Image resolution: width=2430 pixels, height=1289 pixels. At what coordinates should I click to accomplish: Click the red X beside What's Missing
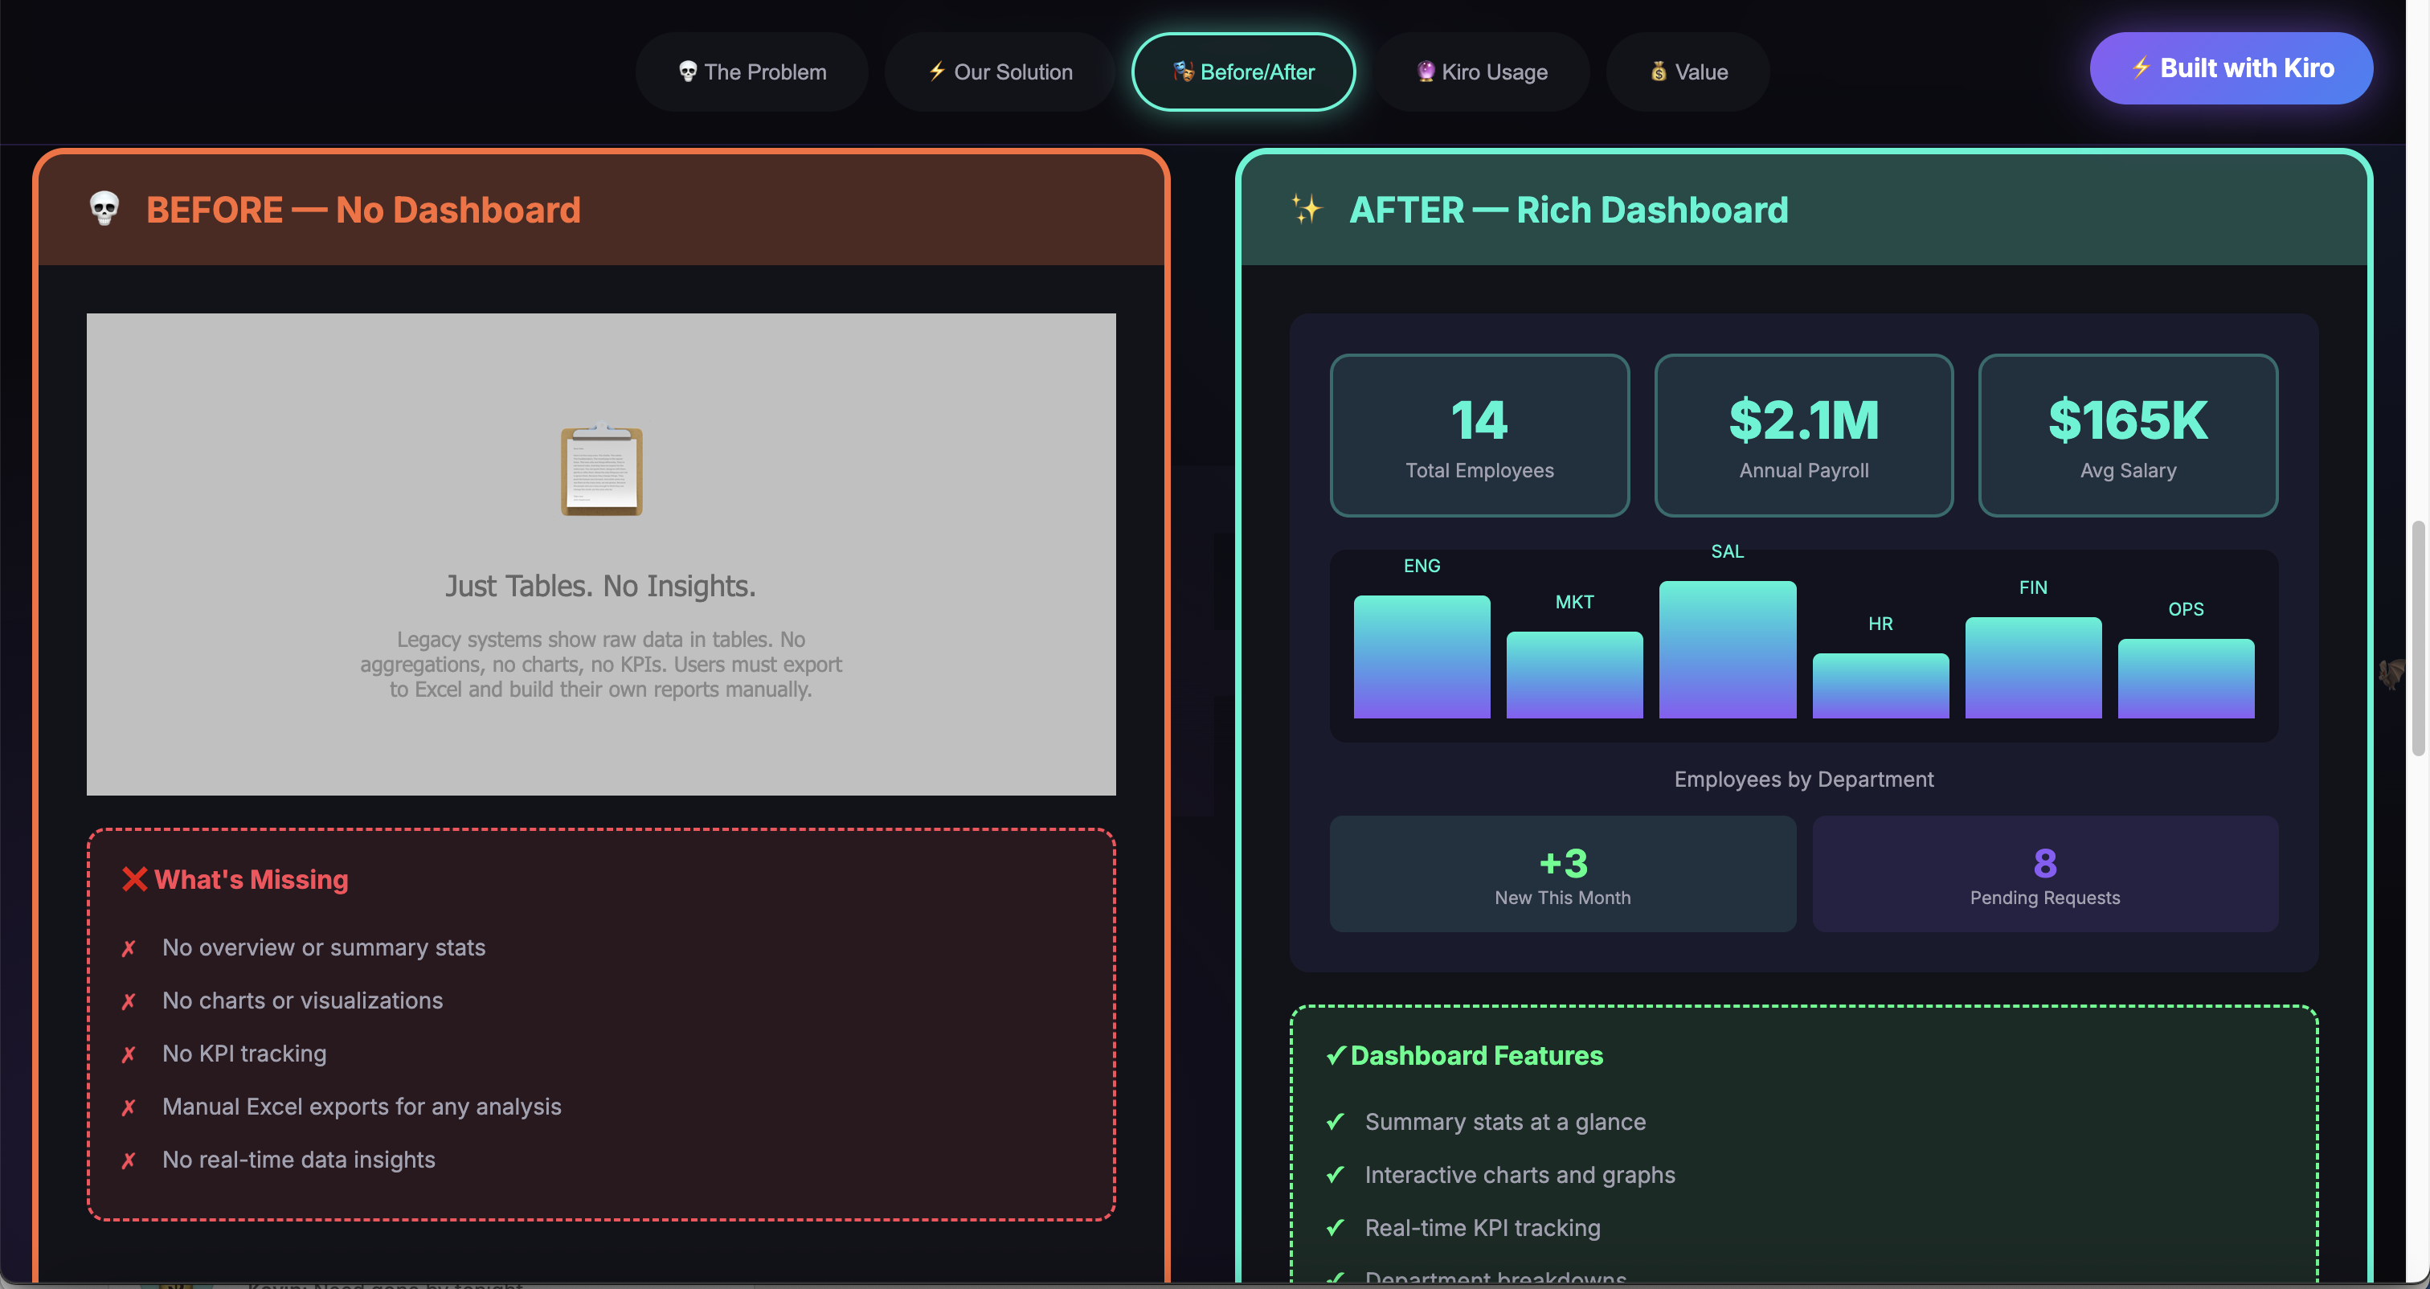tap(134, 879)
